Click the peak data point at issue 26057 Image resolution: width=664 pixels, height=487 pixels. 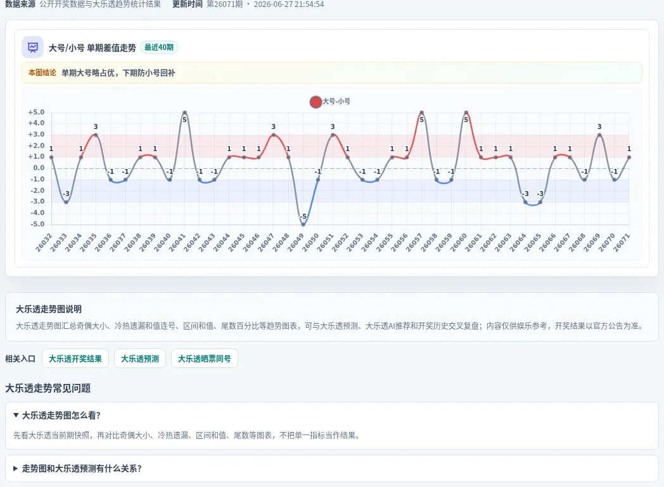point(421,113)
